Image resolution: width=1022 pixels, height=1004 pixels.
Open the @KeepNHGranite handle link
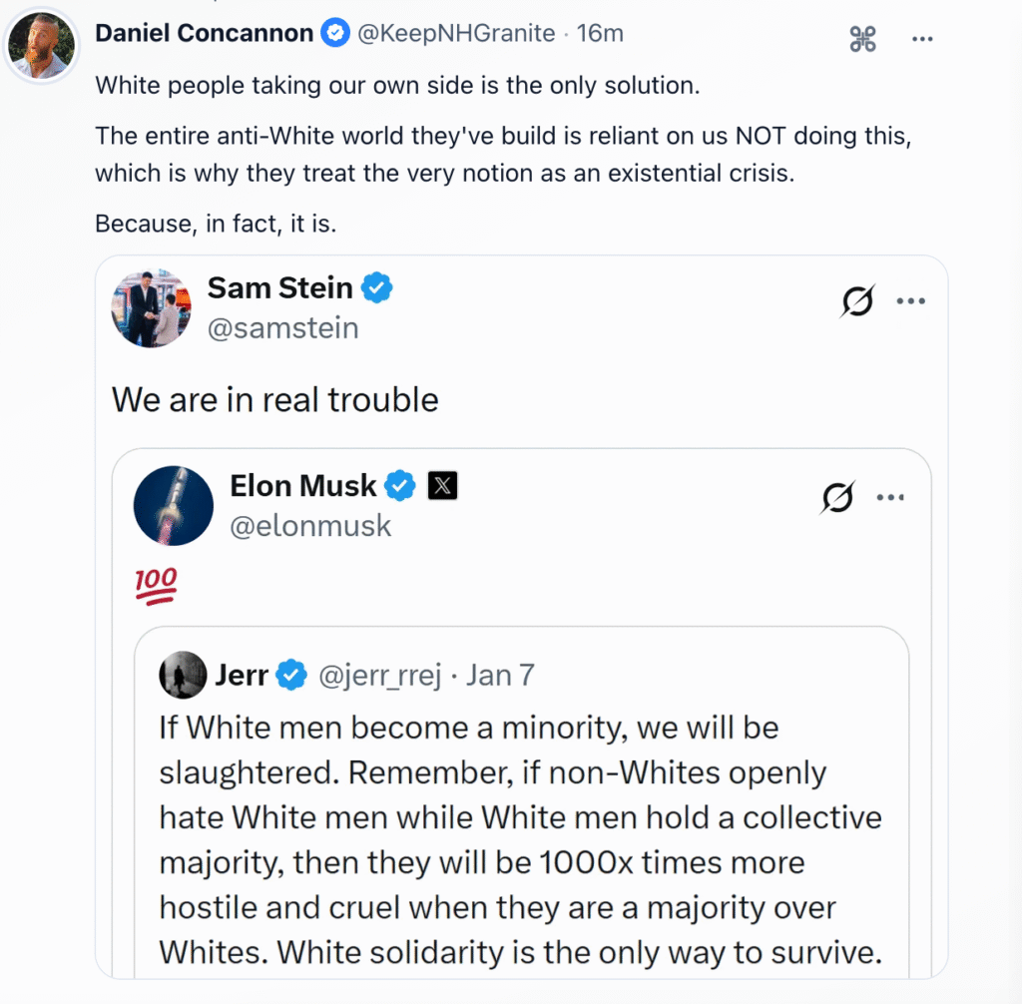pyautogui.click(x=455, y=33)
